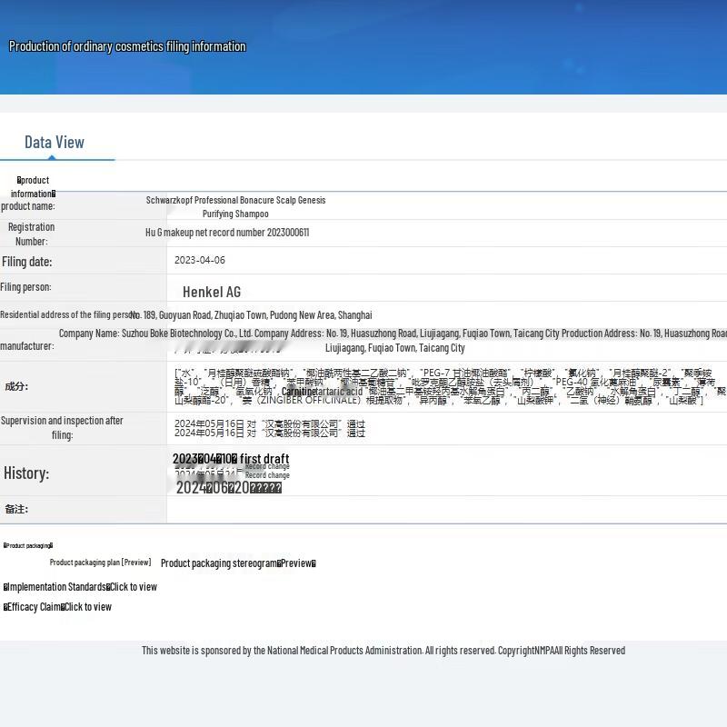727x727 pixels.
Task: Click 'Carnitine tartaric acid' in ingredients list
Action: tap(323, 392)
